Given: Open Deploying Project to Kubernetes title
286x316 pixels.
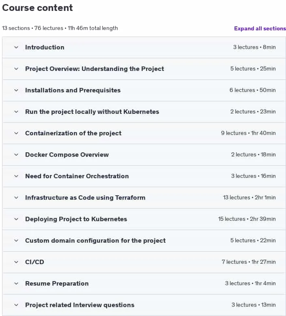Looking at the screenshot, I should [x=76, y=219].
